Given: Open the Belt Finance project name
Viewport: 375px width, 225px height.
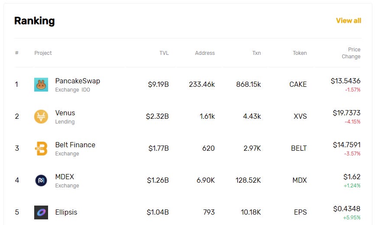Looking at the screenshot, I should point(75,145).
